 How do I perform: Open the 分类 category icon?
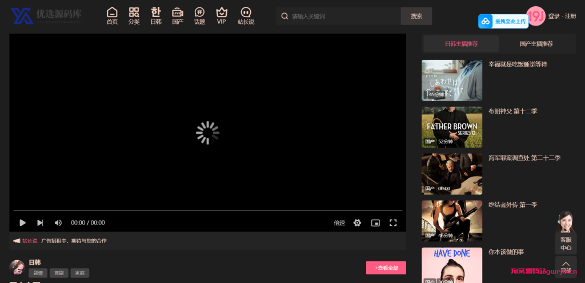tap(134, 13)
